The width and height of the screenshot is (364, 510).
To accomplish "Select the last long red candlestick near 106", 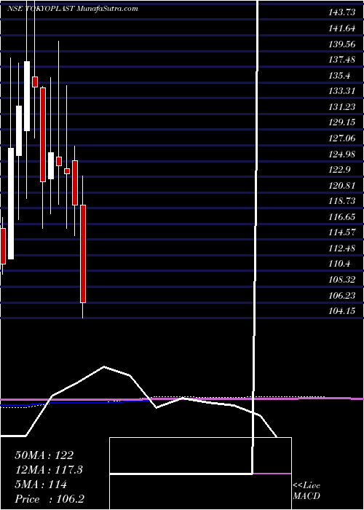I will pos(83,254).
